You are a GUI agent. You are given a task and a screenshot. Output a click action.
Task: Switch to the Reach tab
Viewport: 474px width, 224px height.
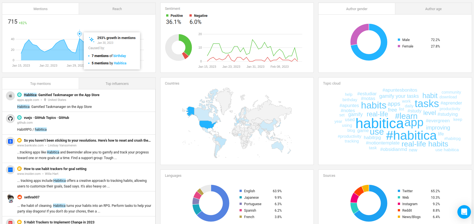pos(117,9)
